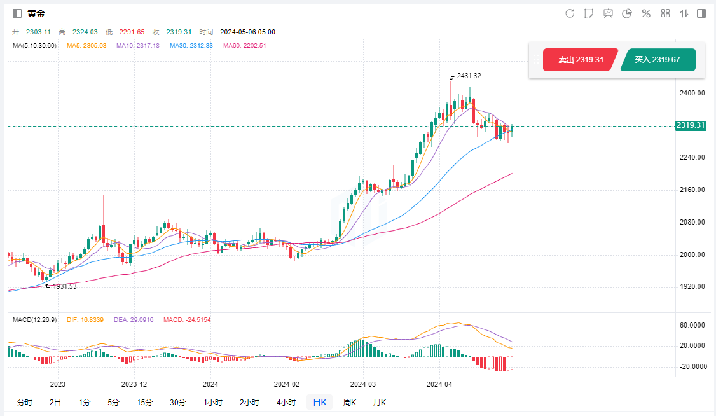This screenshot has width=716, height=416.
Task: Switch to the 分时 timeframe tab
Action: (25, 402)
